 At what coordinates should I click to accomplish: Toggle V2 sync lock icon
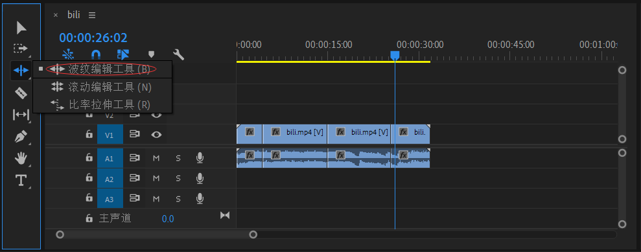coord(135,115)
